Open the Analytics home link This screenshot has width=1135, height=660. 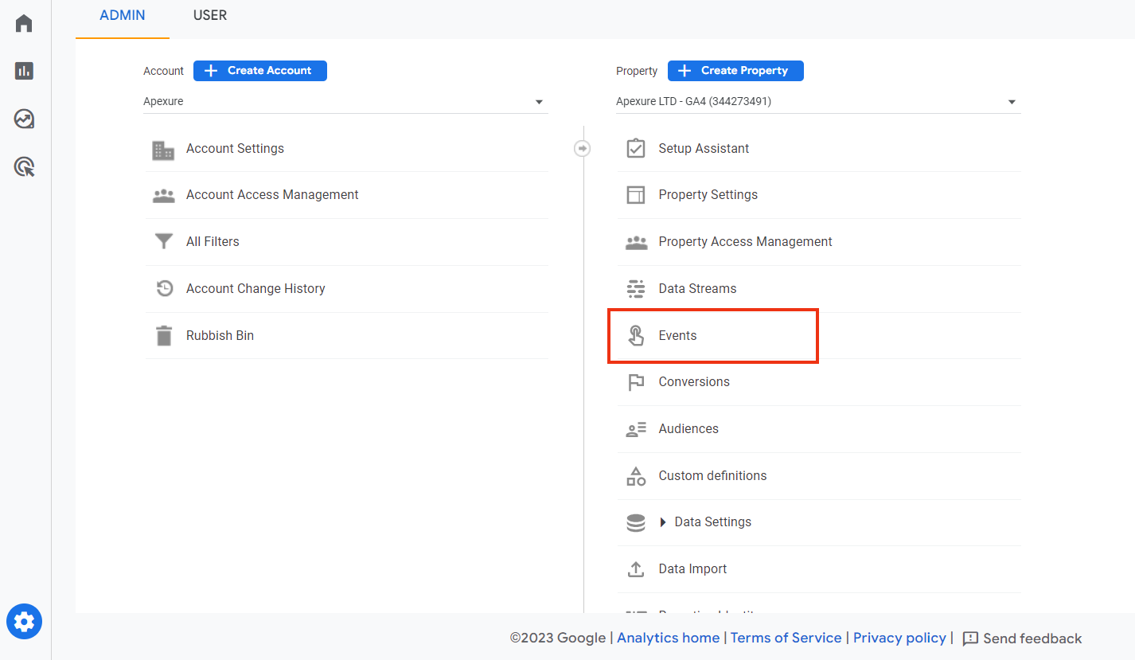coord(669,638)
